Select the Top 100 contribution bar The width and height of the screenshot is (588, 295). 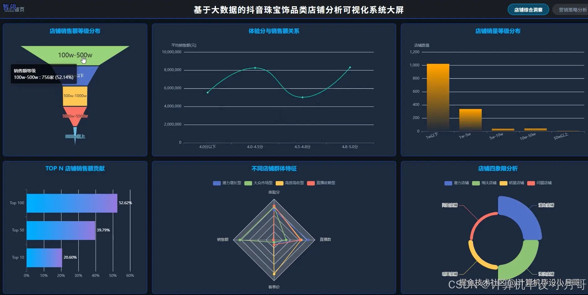[x=71, y=203]
